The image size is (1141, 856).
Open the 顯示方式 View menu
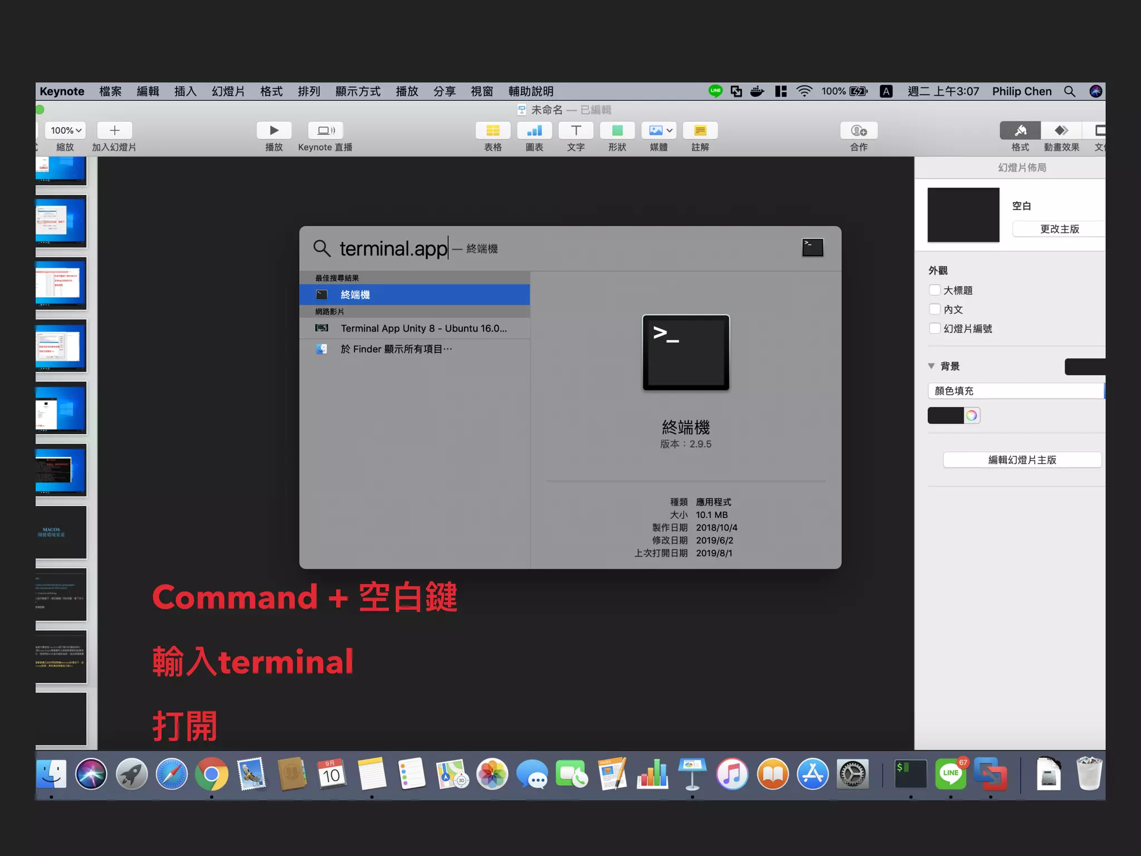358,91
